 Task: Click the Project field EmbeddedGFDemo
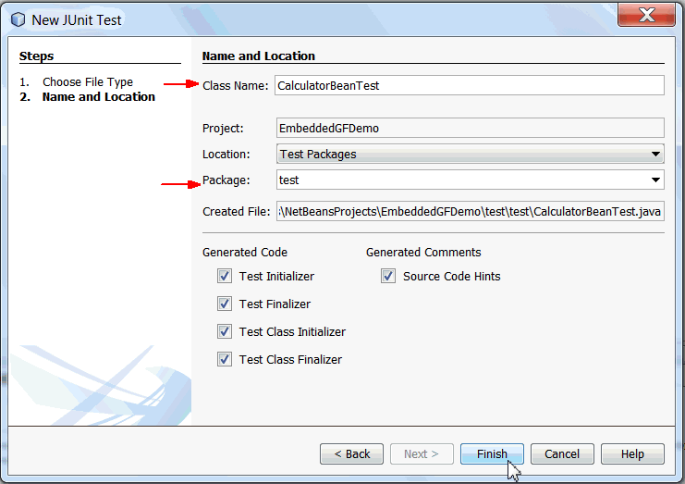(470, 129)
